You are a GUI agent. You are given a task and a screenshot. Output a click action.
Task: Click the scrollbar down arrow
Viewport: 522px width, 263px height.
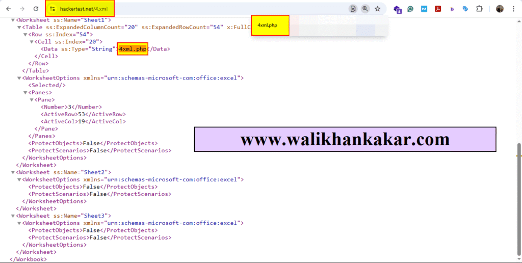tap(519, 259)
